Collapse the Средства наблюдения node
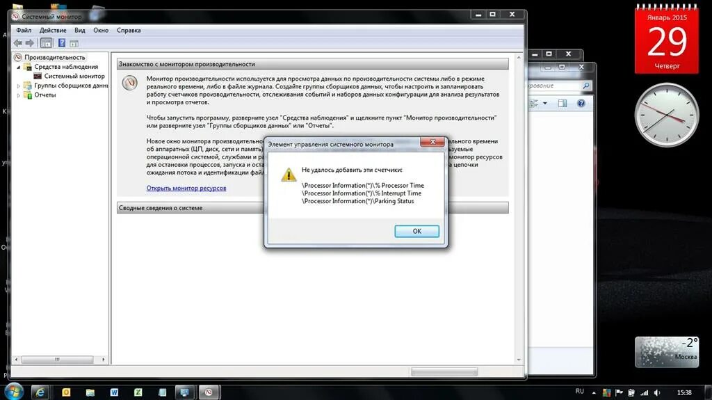The width and height of the screenshot is (712, 400). click(19, 67)
